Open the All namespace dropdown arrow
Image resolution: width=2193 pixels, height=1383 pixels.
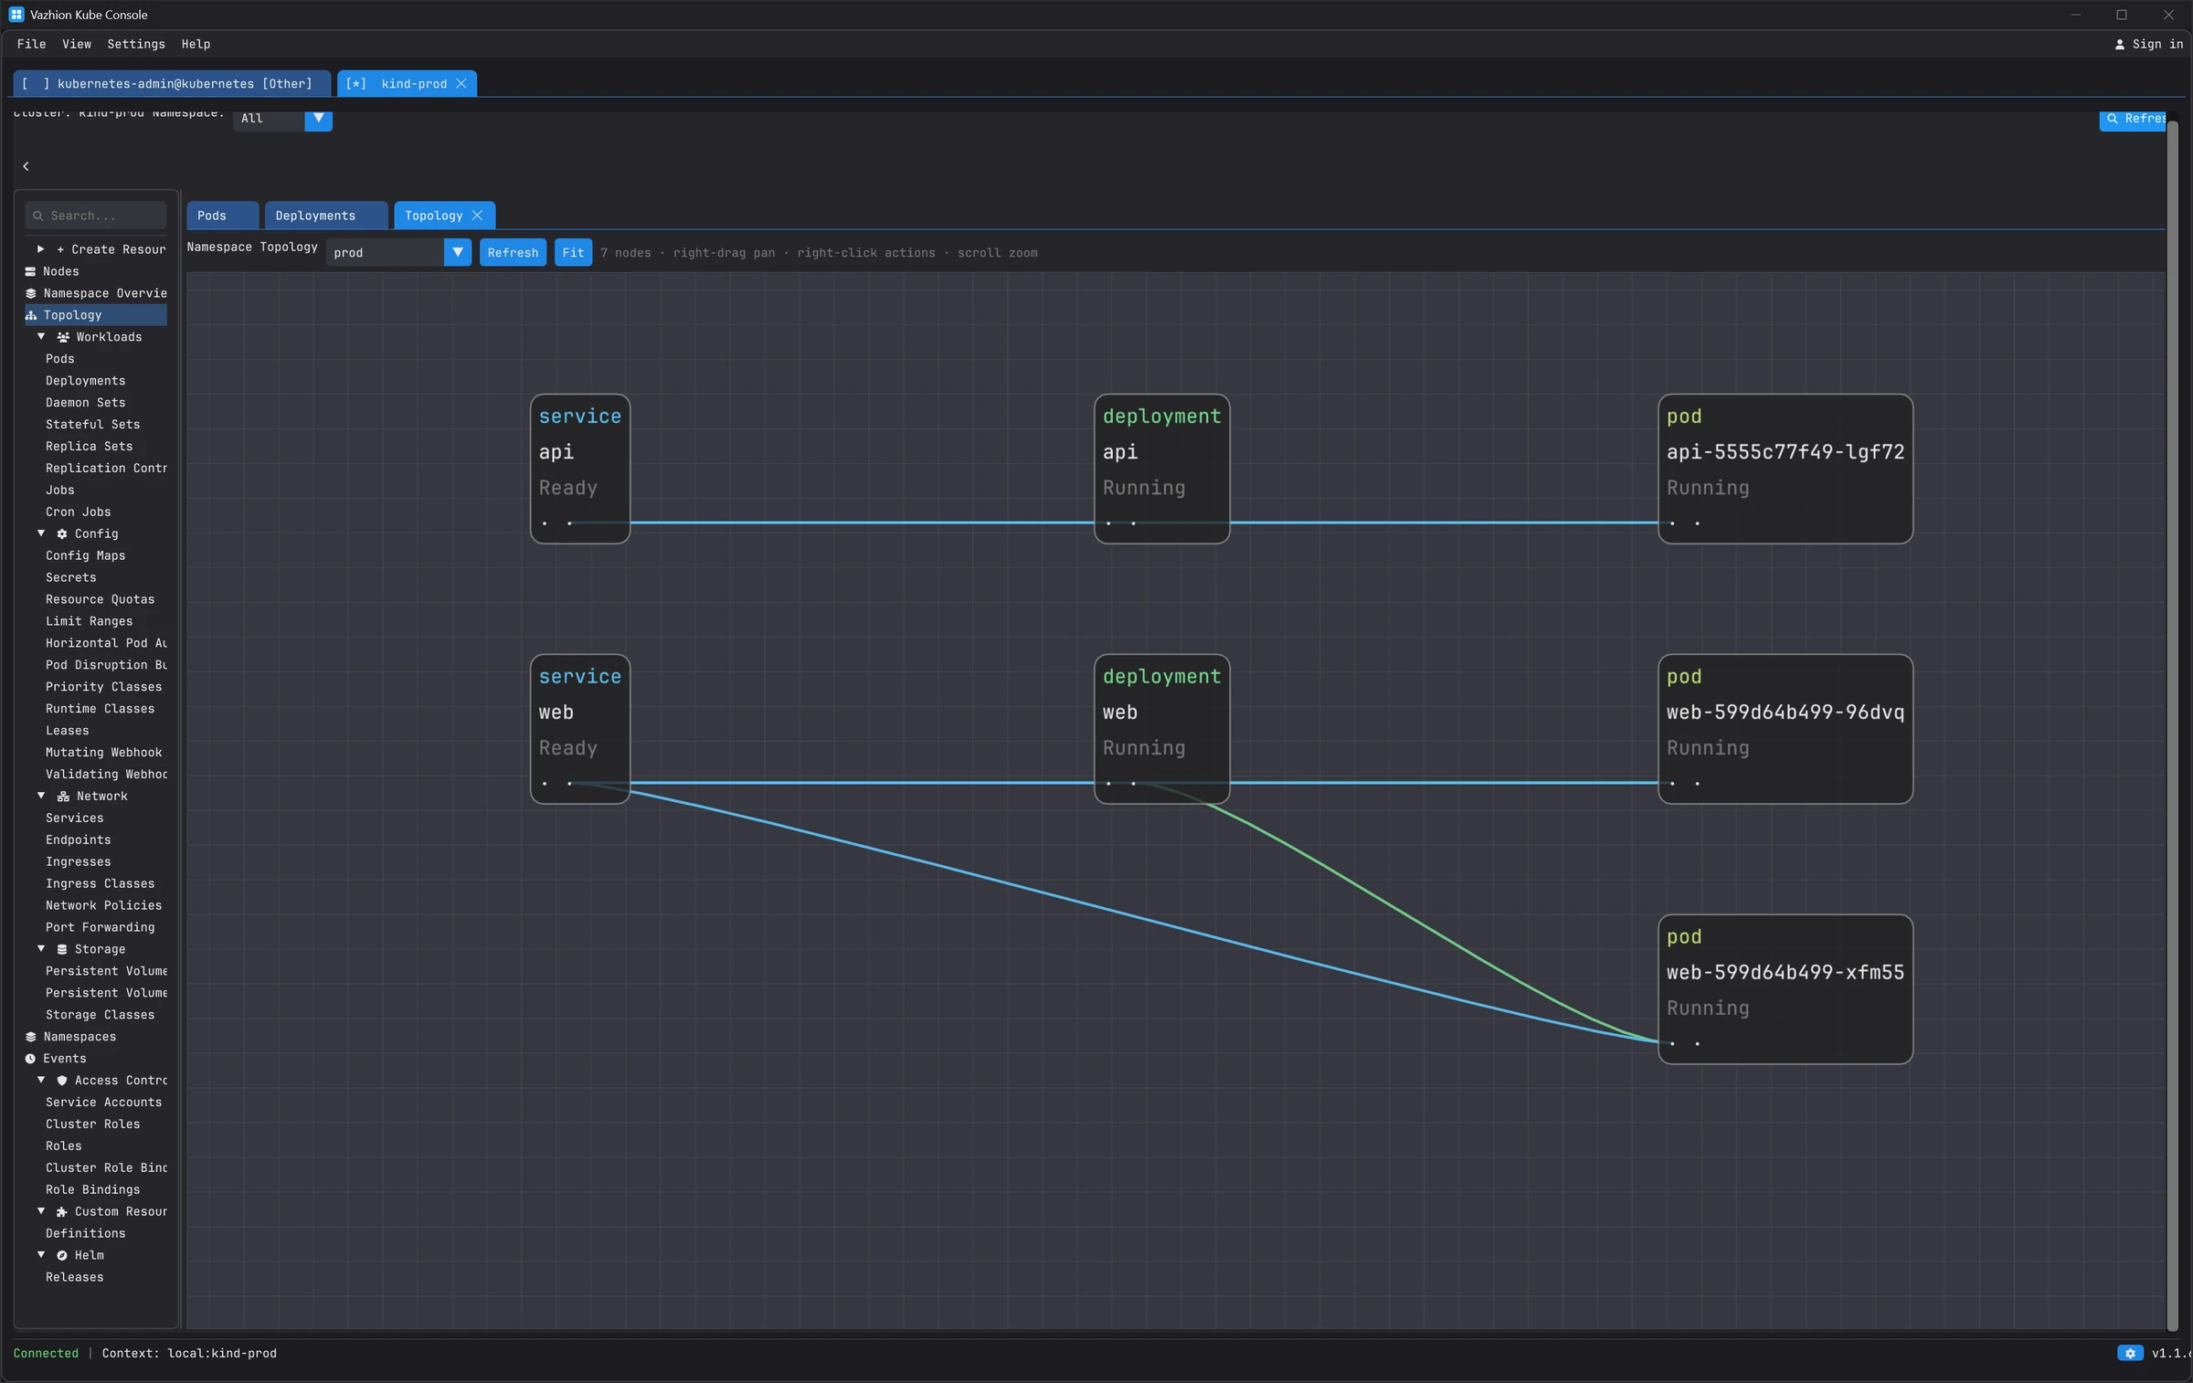(x=318, y=118)
